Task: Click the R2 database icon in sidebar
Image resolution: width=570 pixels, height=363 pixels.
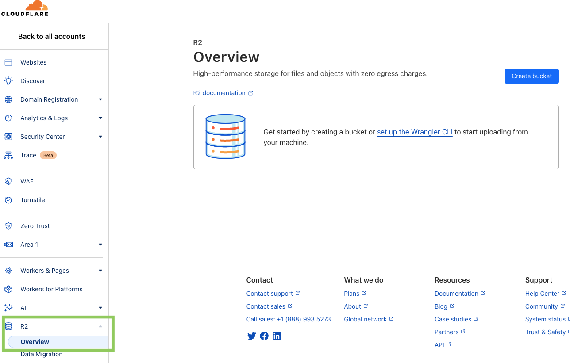Action: point(8,326)
